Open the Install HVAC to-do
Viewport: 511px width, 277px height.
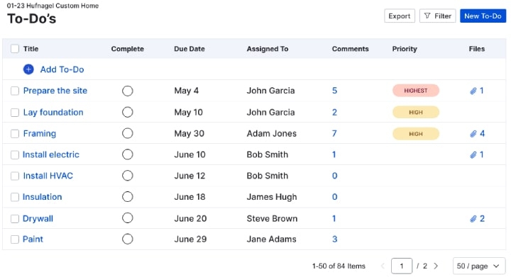pos(48,176)
